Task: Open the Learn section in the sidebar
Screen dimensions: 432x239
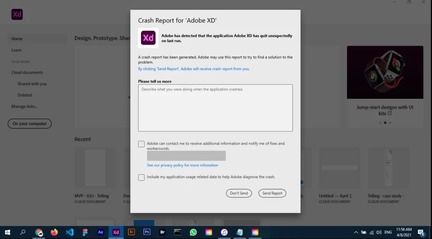Action: pos(16,50)
